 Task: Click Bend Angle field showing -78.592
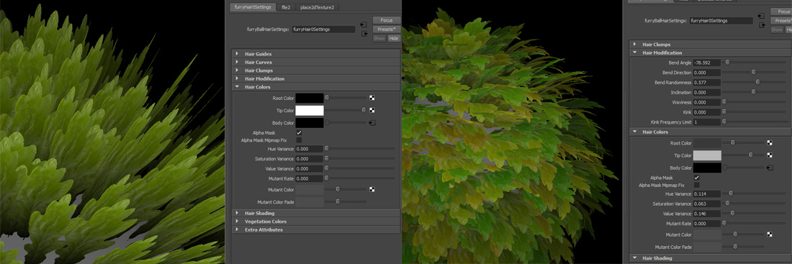pyautogui.click(x=707, y=63)
